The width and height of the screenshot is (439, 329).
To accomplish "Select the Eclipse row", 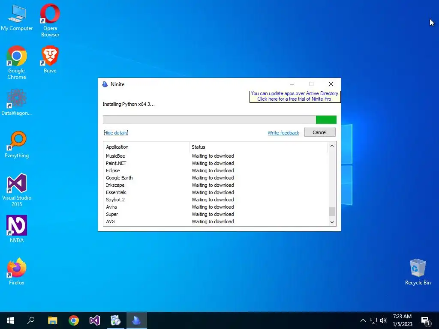I will [x=216, y=170].
